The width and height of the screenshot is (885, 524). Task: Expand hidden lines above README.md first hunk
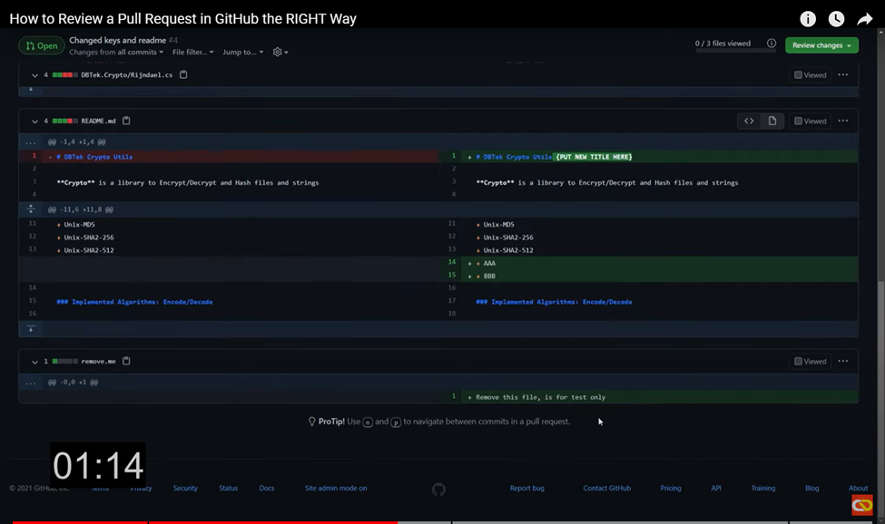click(x=31, y=142)
